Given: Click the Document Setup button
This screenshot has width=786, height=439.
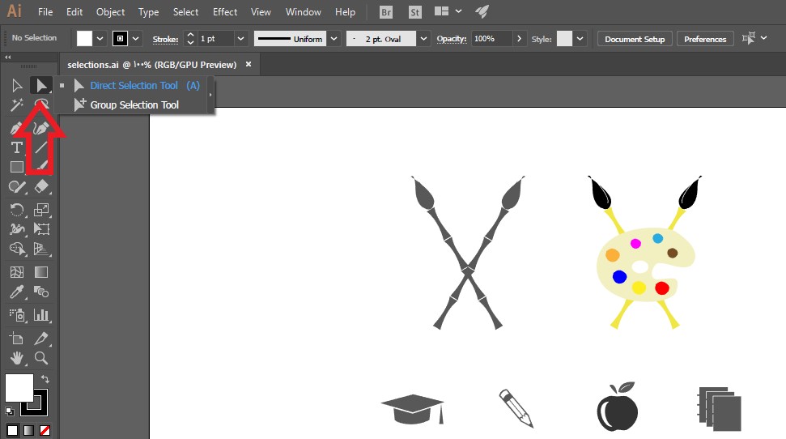Looking at the screenshot, I should click(x=635, y=39).
